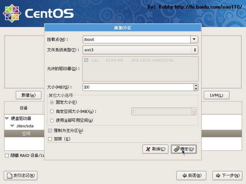The height and width of the screenshot is (184, 246).
Task: Click the disabled maximum size spin field
Action: [164, 111]
